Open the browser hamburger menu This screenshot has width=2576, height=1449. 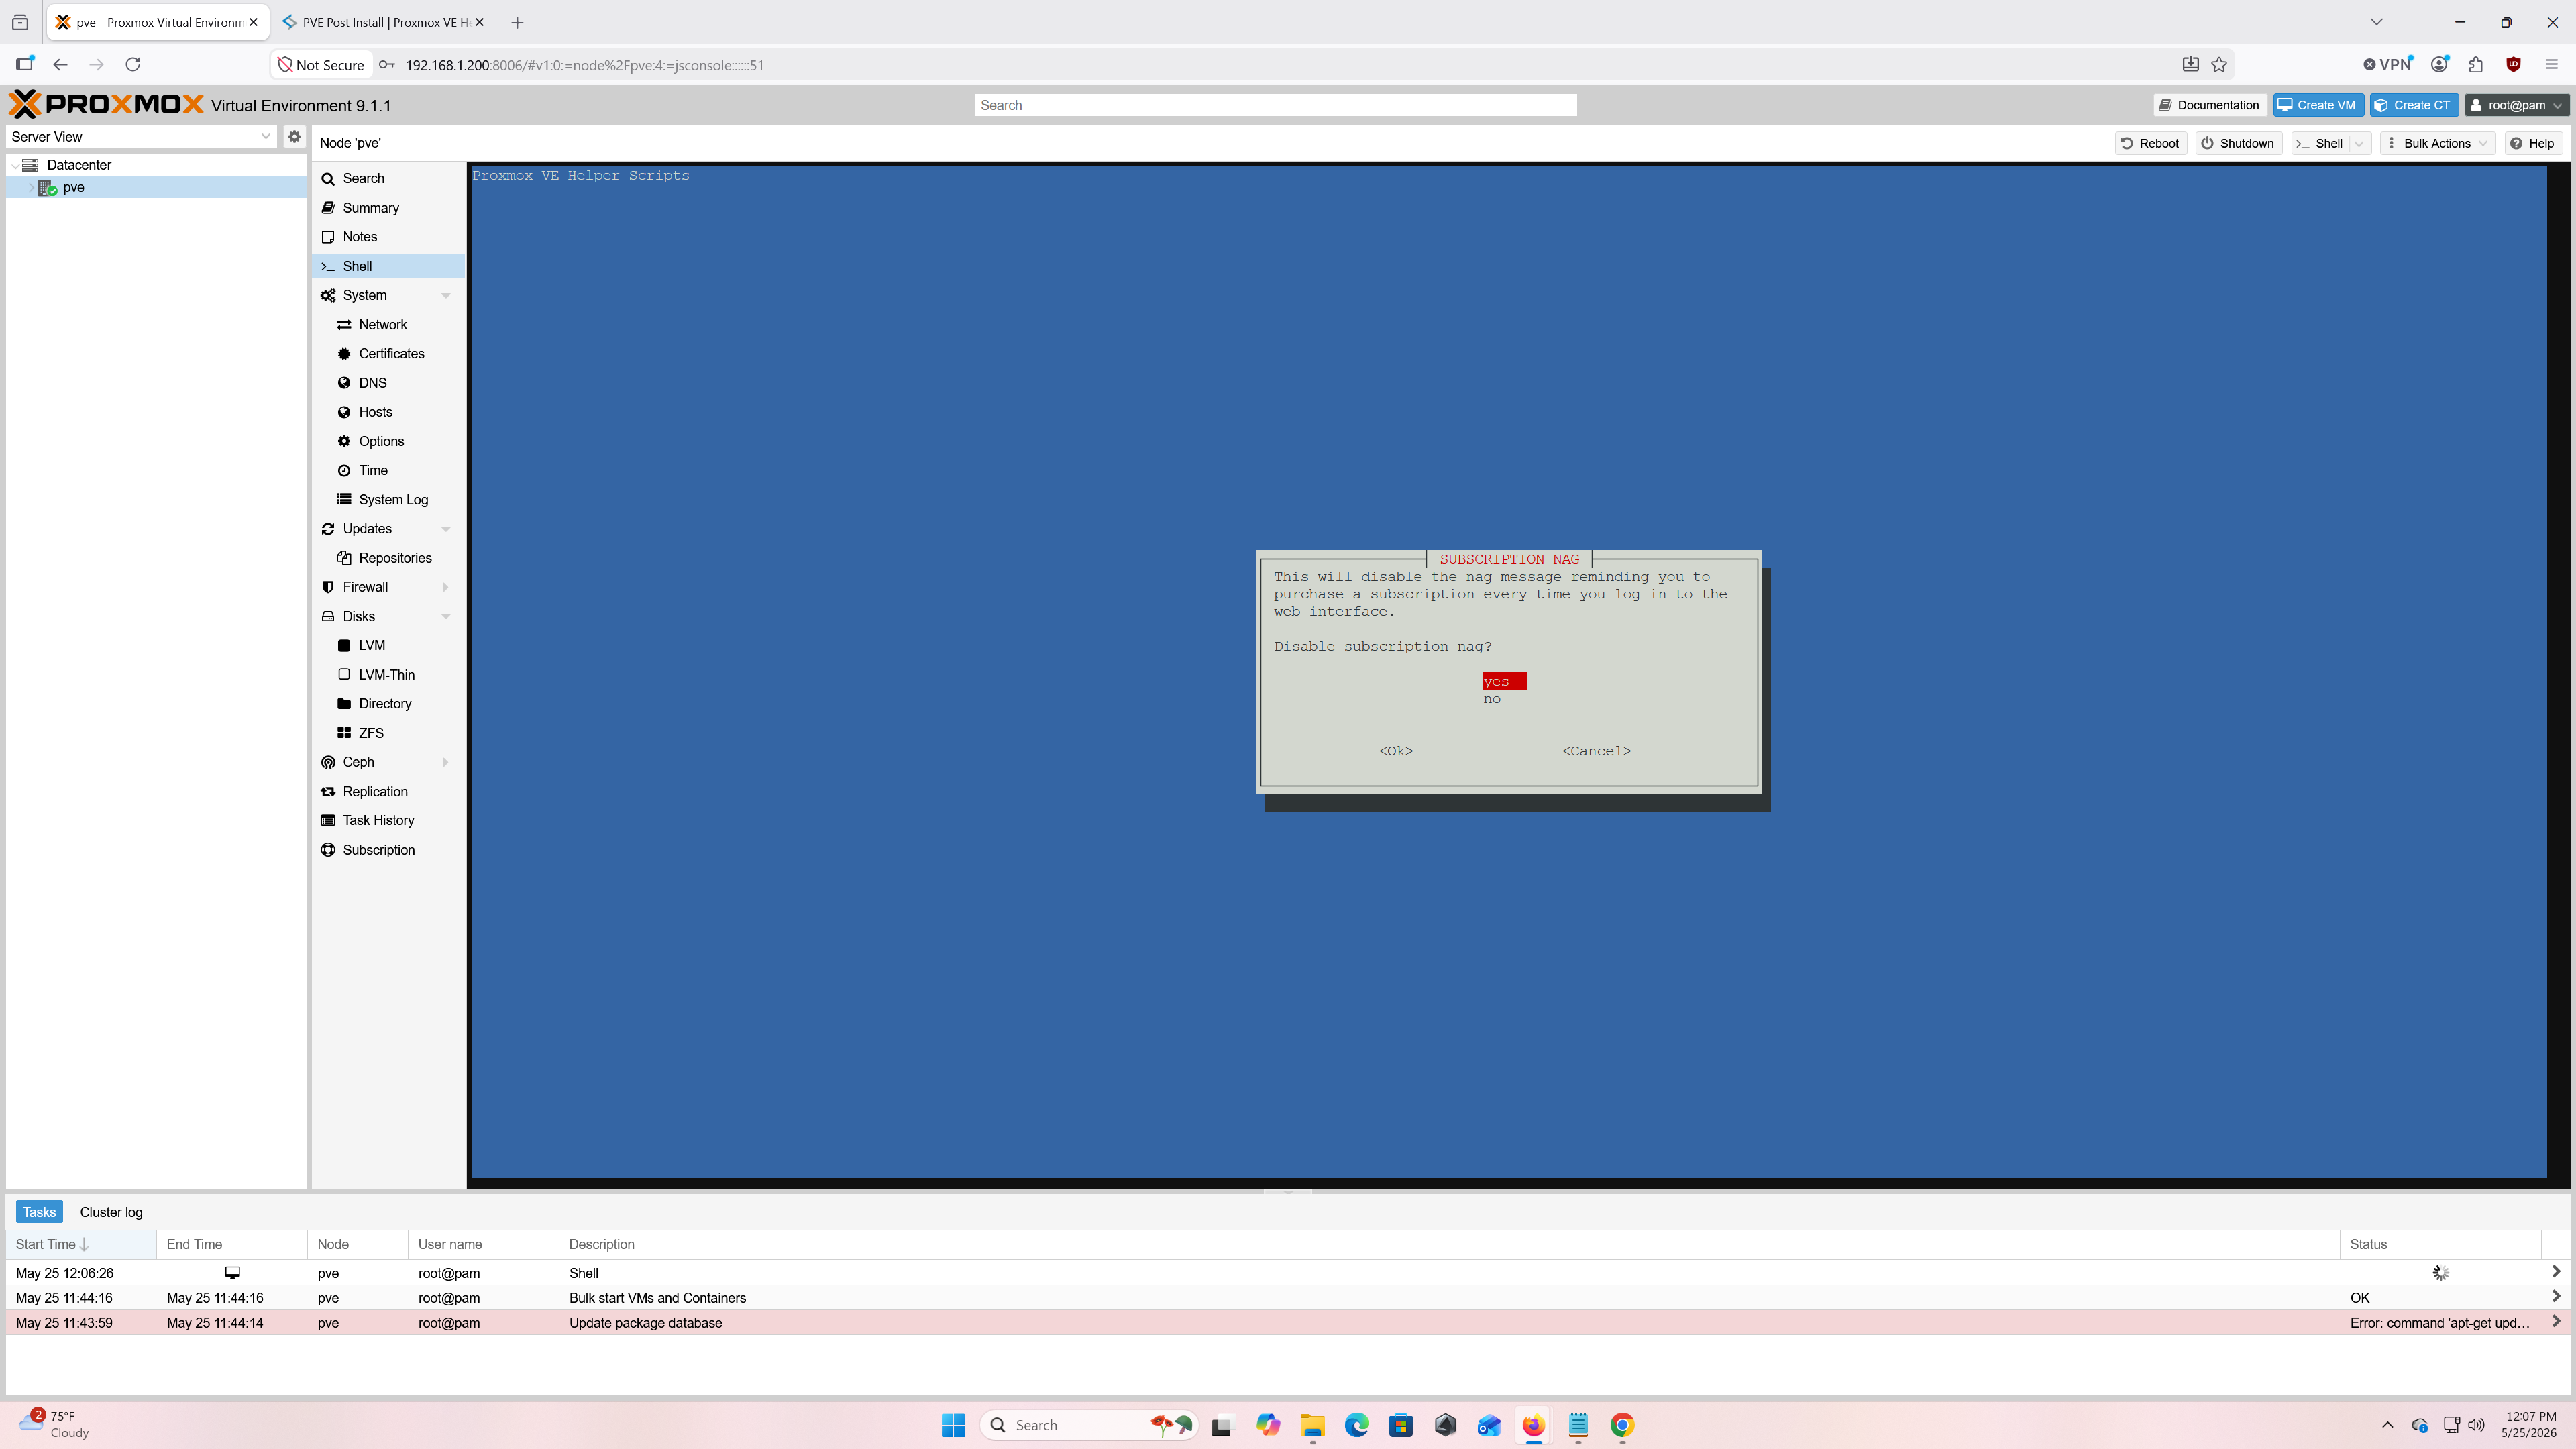click(x=2551, y=65)
